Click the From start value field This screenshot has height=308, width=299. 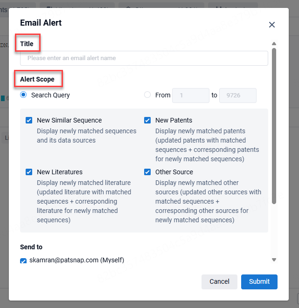[190, 96]
